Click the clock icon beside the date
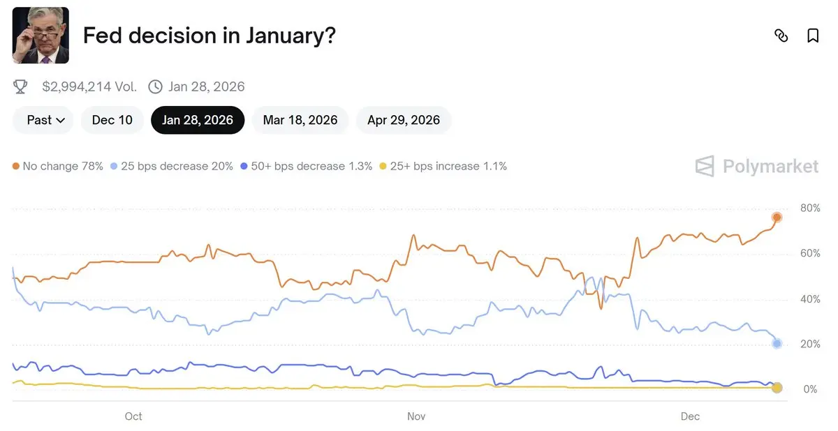 (x=155, y=86)
